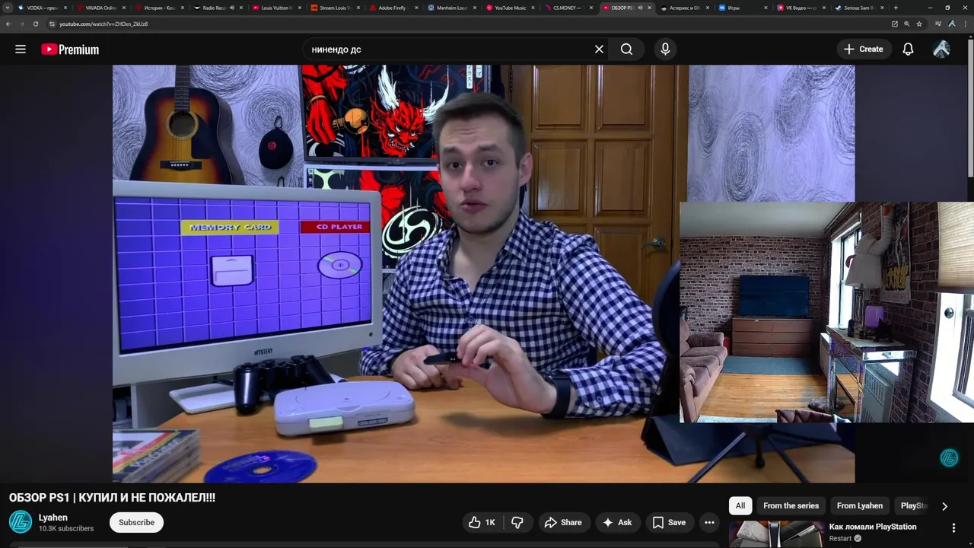974x548 pixels.
Task: Click the video player to pause
Action: pyautogui.click(x=483, y=274)
